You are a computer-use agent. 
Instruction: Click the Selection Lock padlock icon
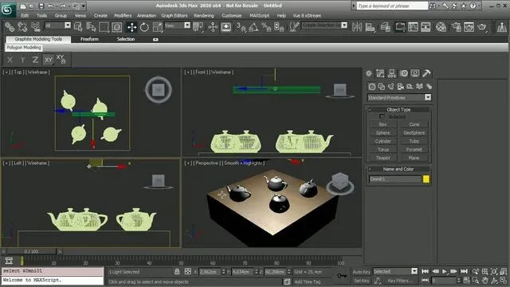pyautogui.click(x=177, y=271)
